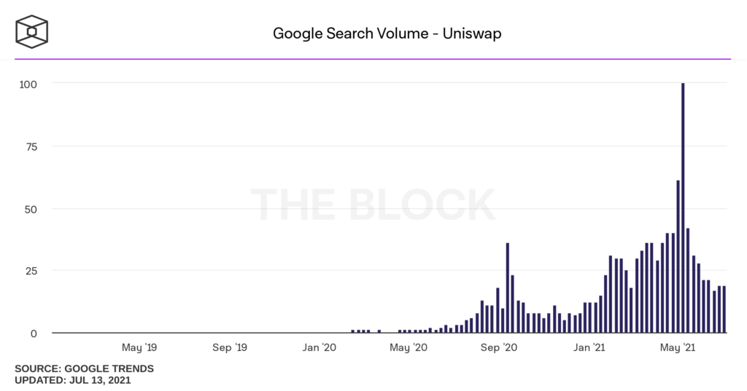Screen dimensions: 747x391
Task: Select the 50 y-axis value
Action: coord(31,209)
